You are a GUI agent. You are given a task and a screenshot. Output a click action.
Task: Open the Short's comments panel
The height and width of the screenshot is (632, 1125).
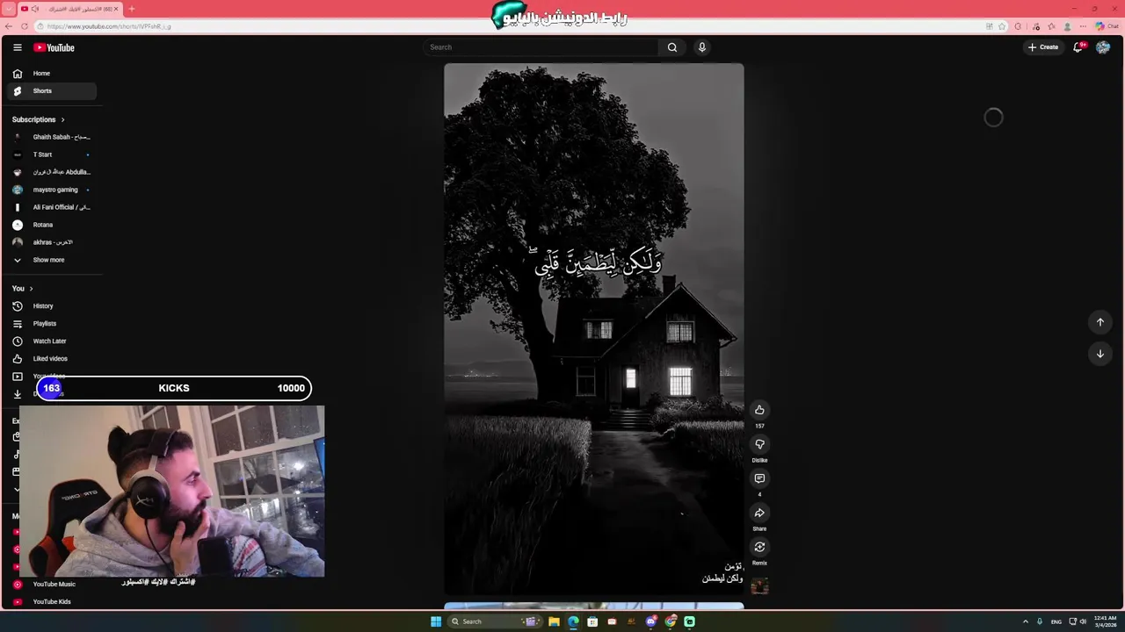point(759,478)
